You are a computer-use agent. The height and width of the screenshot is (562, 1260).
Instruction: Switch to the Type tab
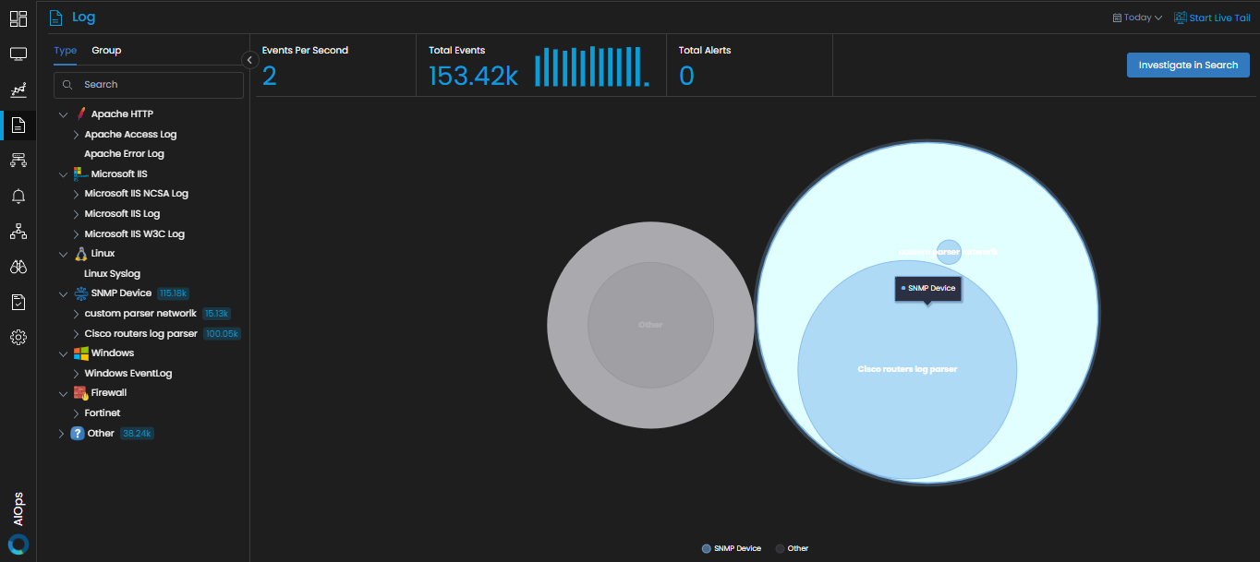click(x=65, y=51)
